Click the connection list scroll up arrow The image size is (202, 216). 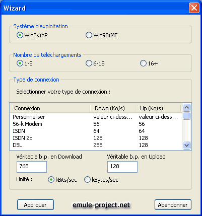[x=186, y=107]
